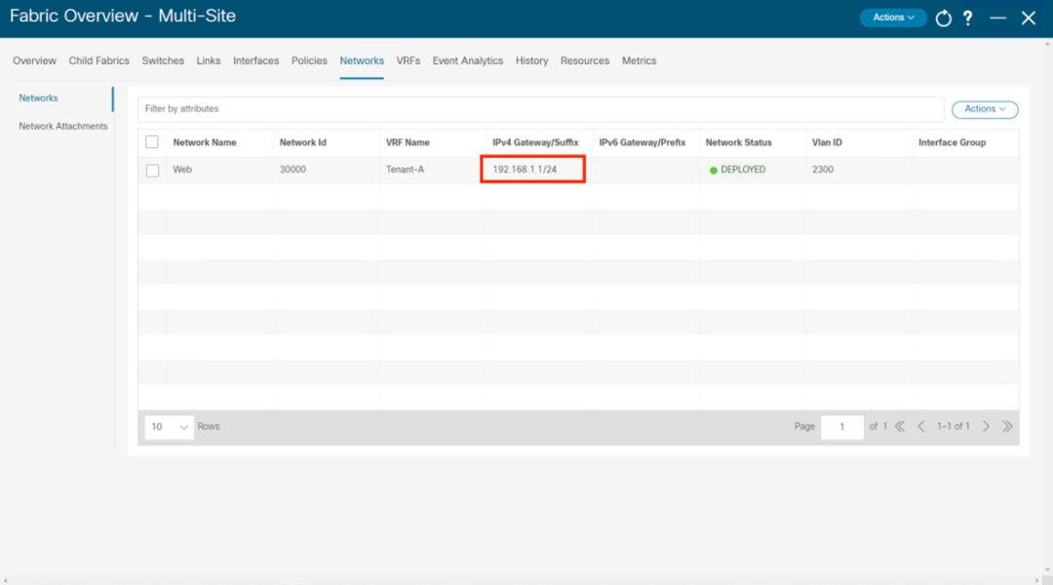Click the Network Id column header
The height and width of the screenshot is (585, 1053).
pyautogui.click(x=303, y=142)
